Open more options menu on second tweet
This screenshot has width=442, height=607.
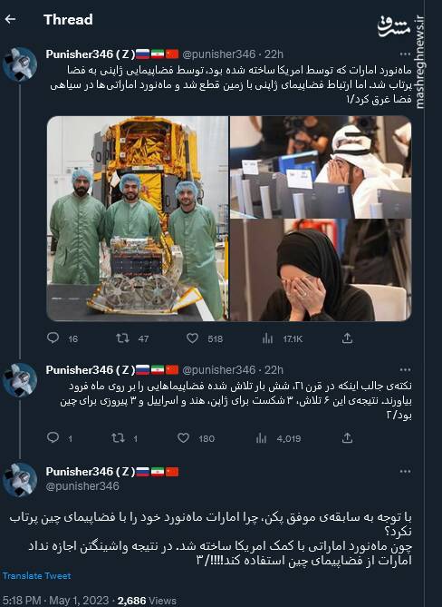click(405, 369)
